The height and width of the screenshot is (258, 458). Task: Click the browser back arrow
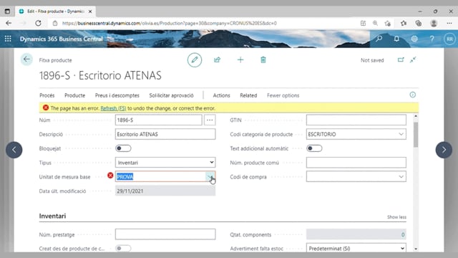point(9,23)
